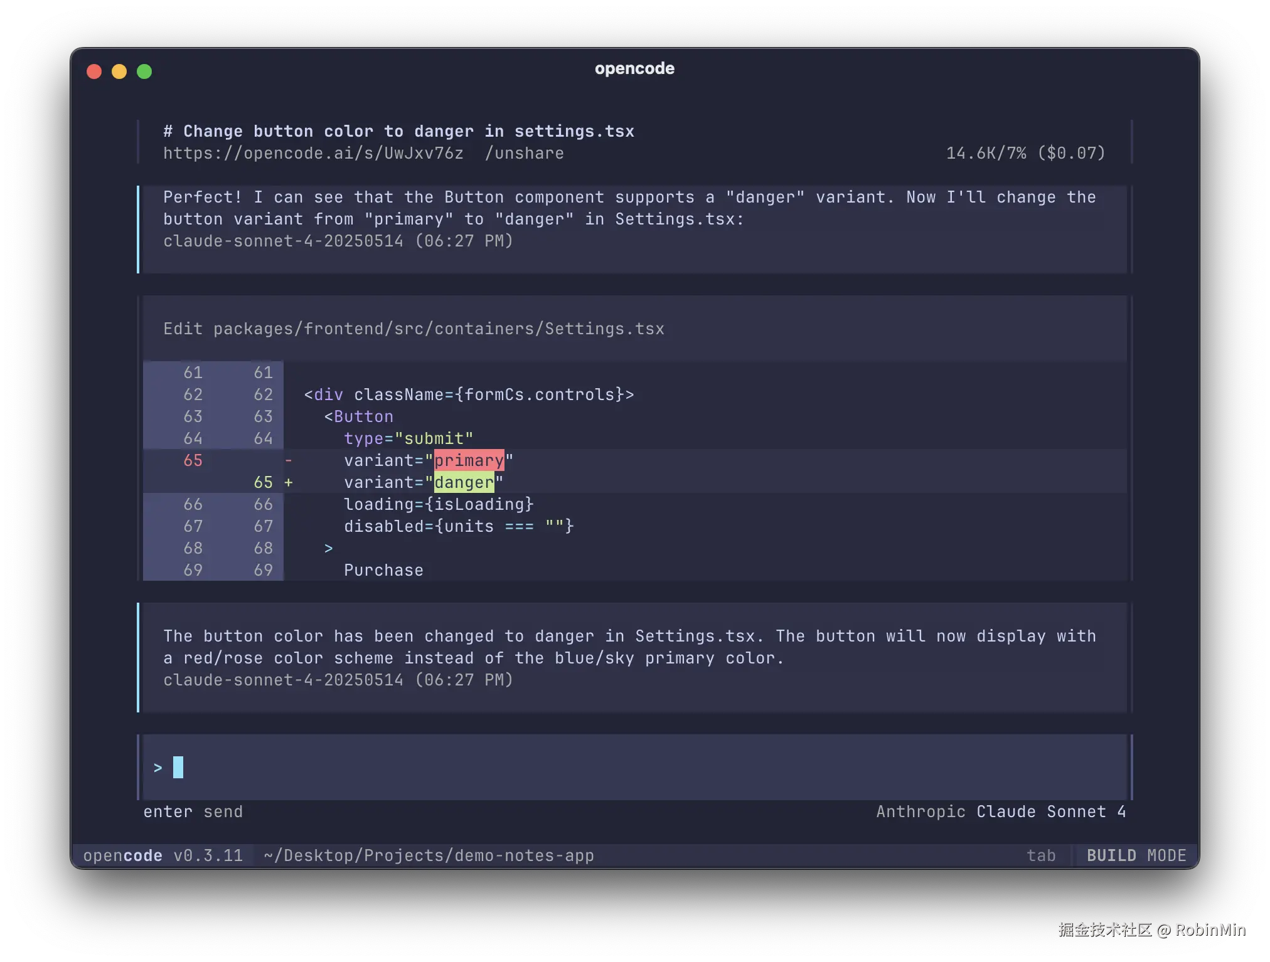1270x962 pixels.
Task: Open the ~/Desktop/Projects/demo-notes-app path
Action: tap(429, 855)
